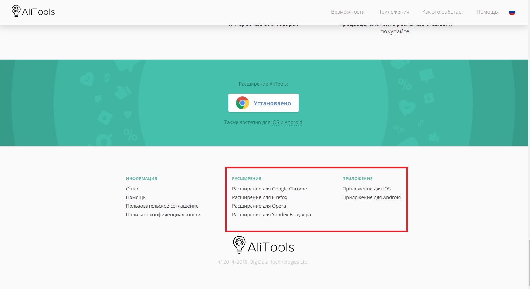This screenshot has width=530, height=289.
Task: Click the РАСШИРЕНИЯ footer heading
Action: (247, 179)
